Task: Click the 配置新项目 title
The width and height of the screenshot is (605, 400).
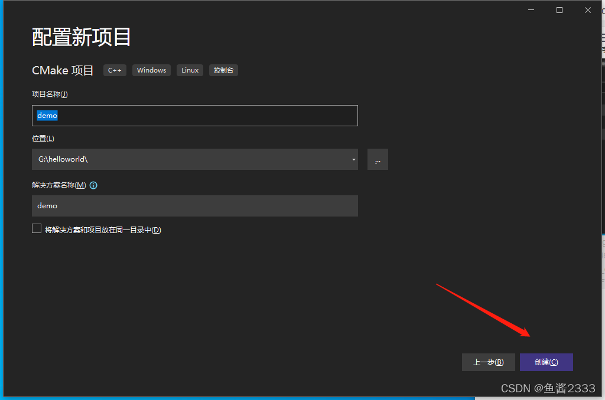Action: coord(82,37)
